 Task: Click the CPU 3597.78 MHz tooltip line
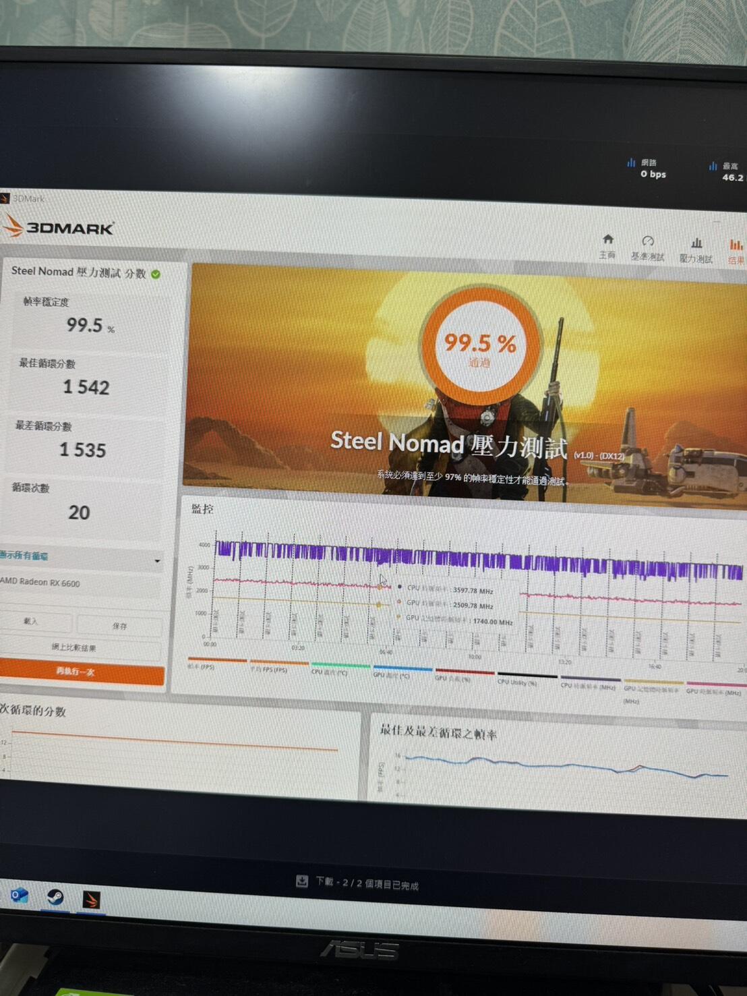click(x=446, y=589)
